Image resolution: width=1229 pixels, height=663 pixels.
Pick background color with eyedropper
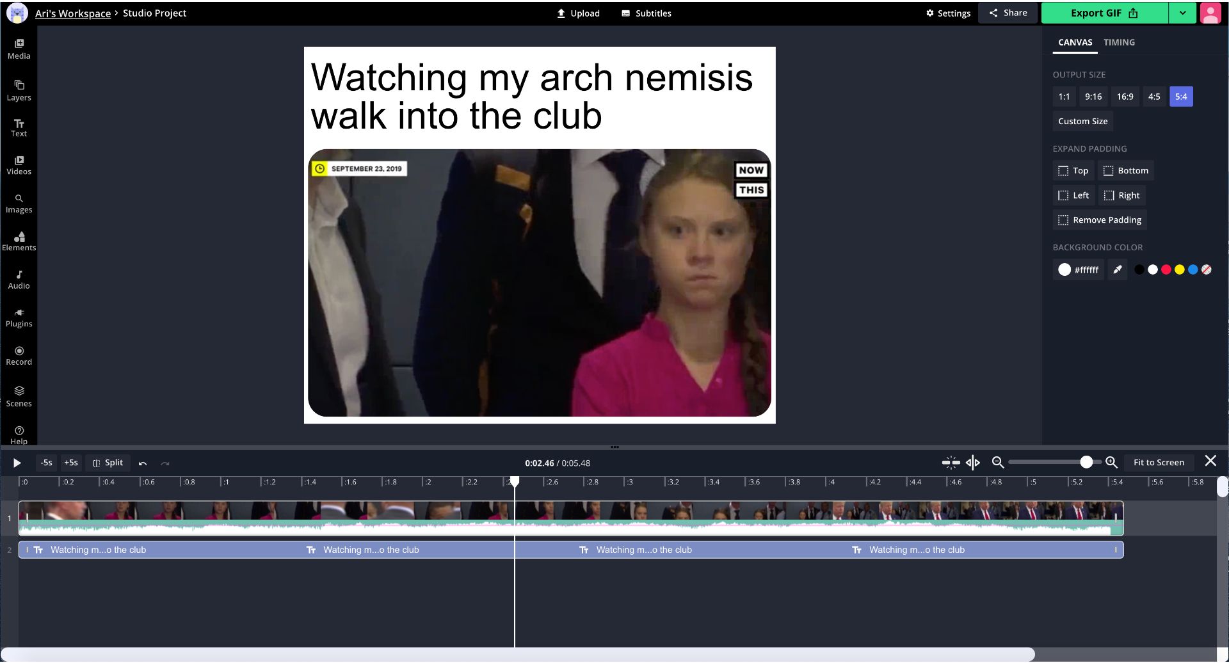[1117, 269]
